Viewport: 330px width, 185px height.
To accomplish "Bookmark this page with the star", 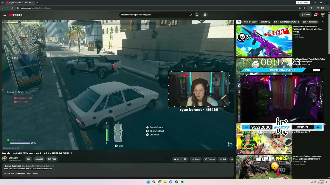I will coord(304,8).
